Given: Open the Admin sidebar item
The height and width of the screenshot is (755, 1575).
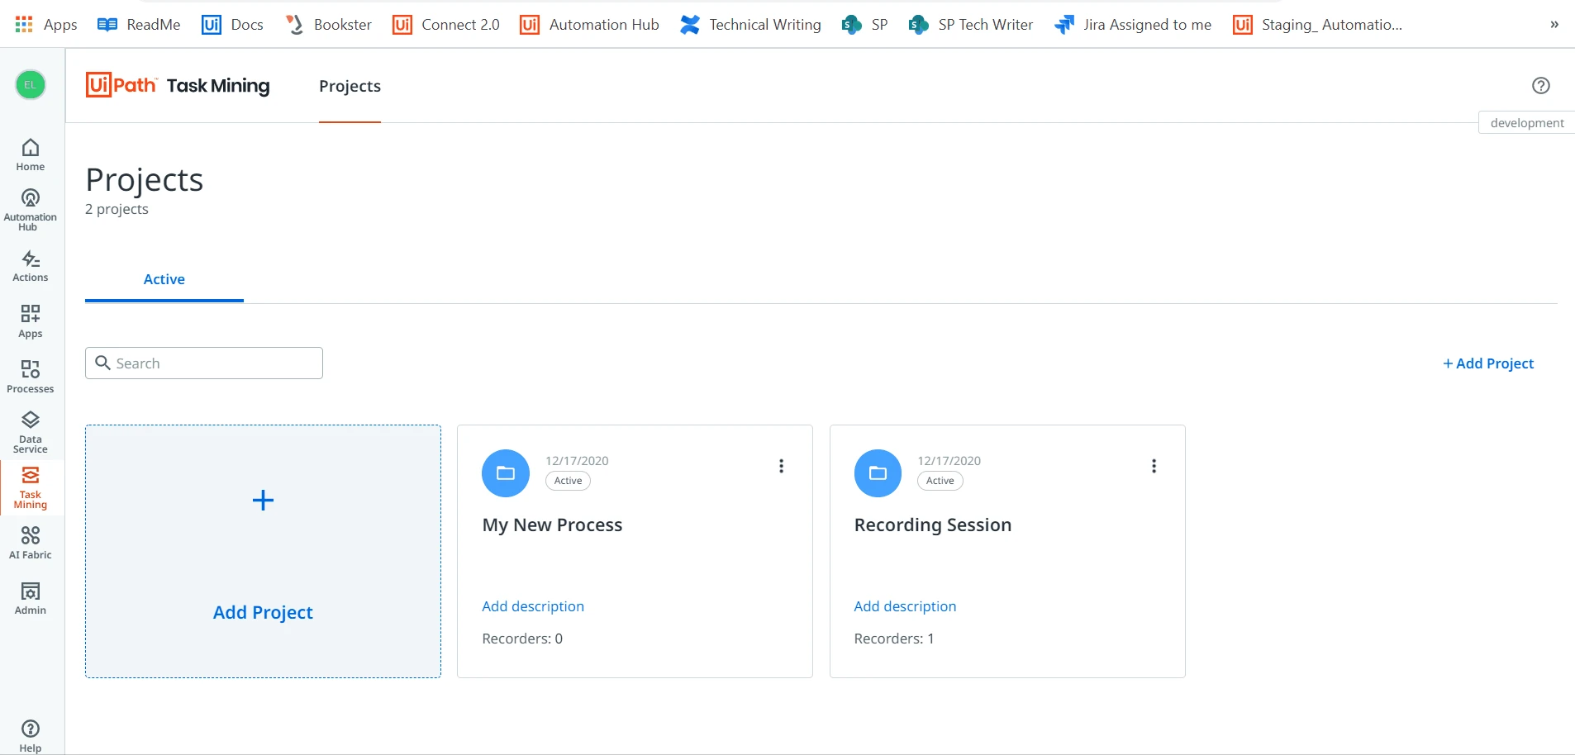Looking at the screenshot, I should point(31,598).
